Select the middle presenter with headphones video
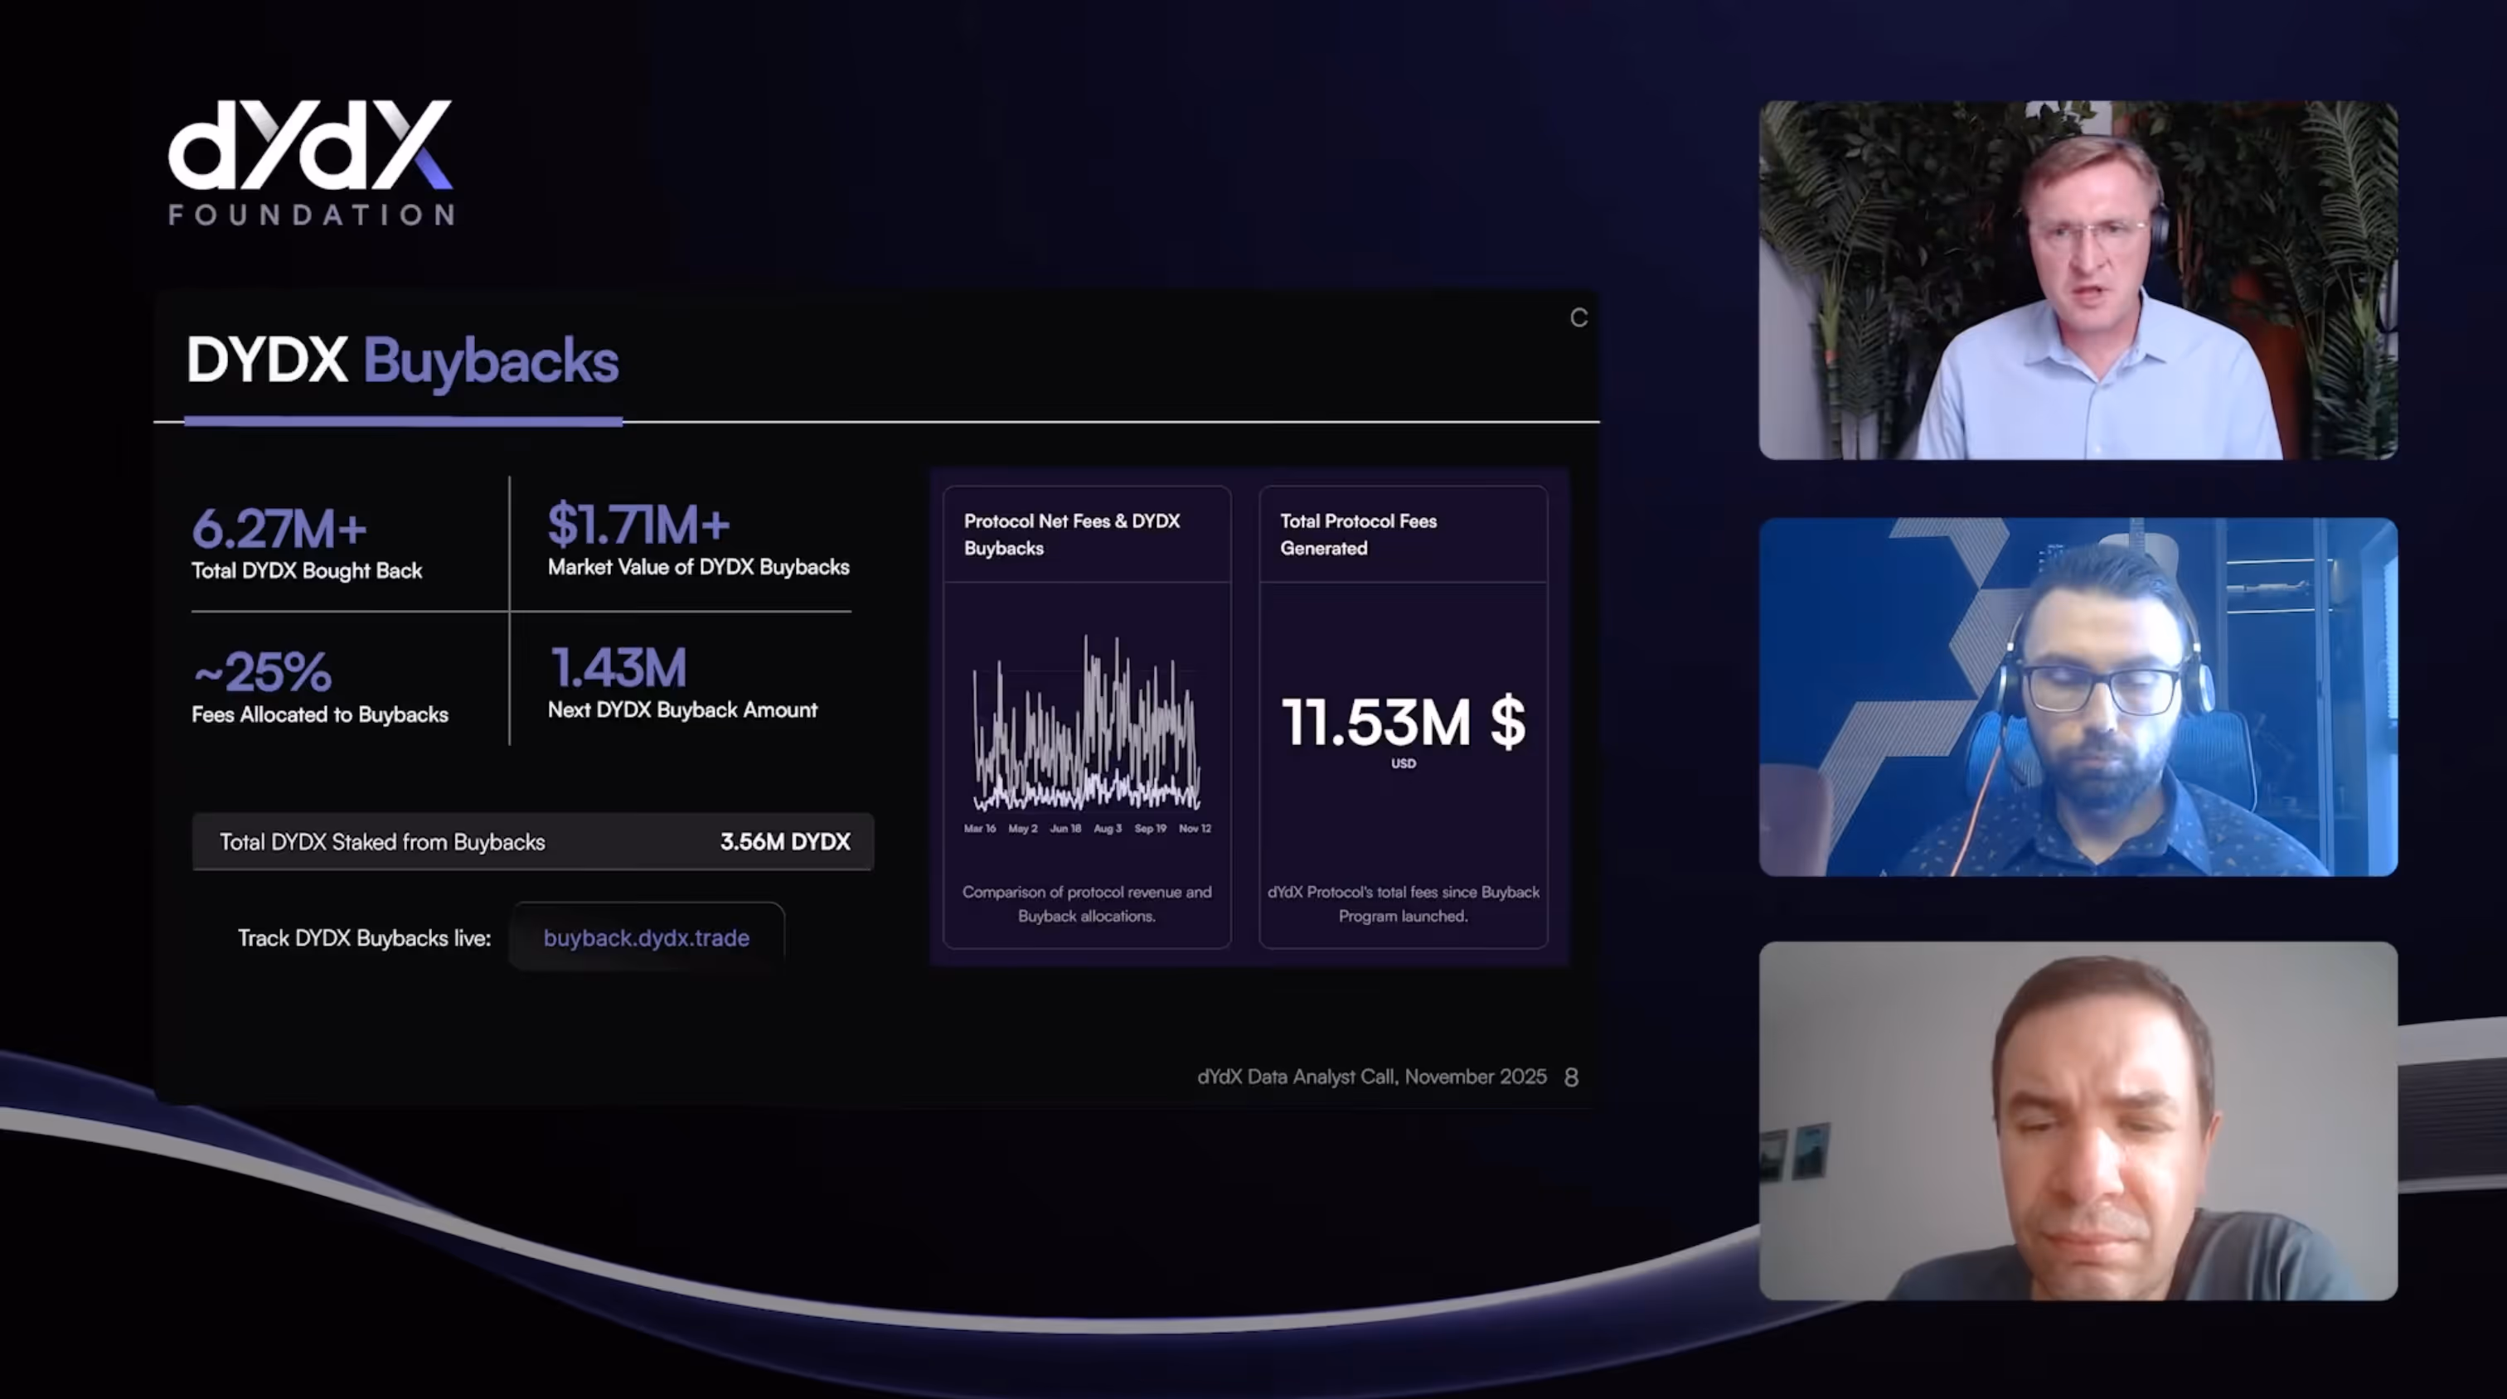This screenshot has height=1399, width=2507. coord(2078,696)
